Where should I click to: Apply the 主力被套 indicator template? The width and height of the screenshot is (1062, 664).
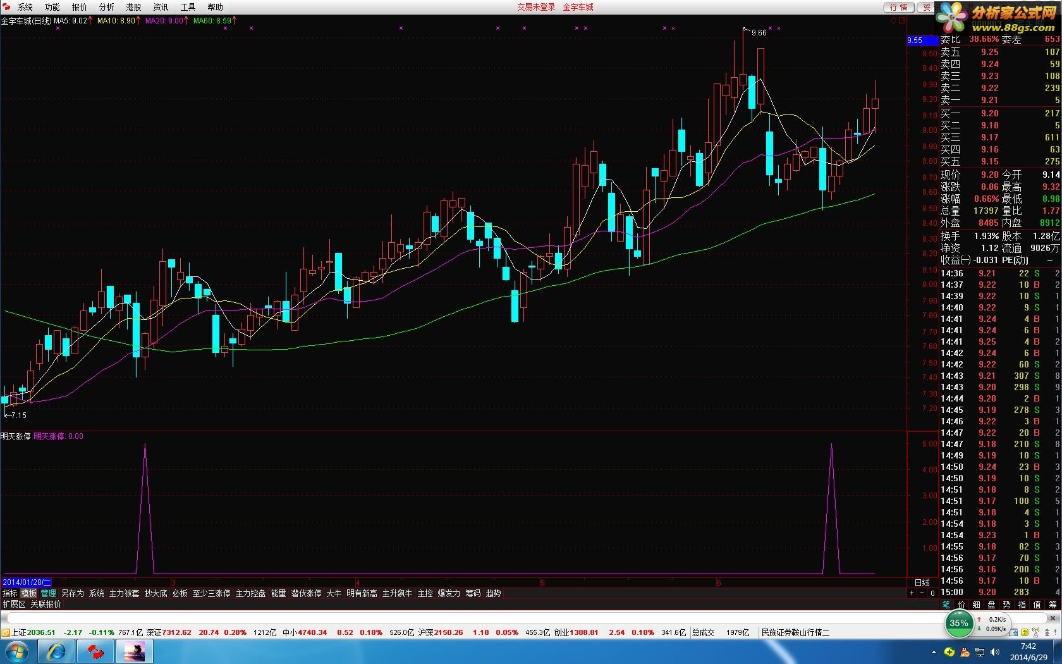(125, 593)
